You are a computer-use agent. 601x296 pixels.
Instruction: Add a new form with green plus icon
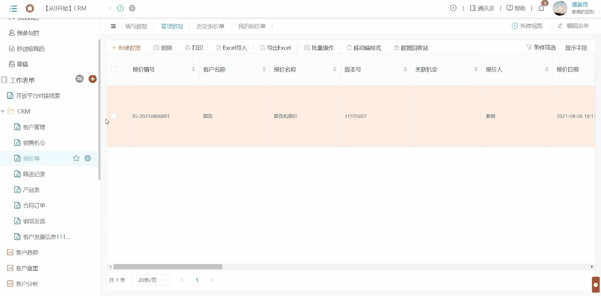(92, 79)
